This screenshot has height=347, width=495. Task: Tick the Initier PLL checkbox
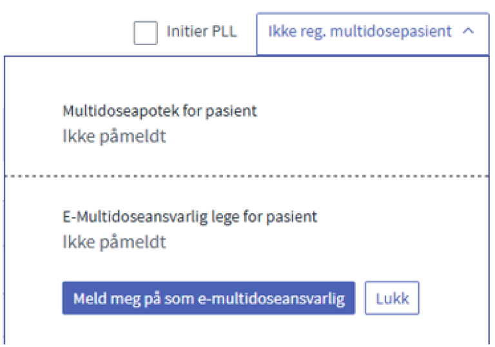click(146, 33)
